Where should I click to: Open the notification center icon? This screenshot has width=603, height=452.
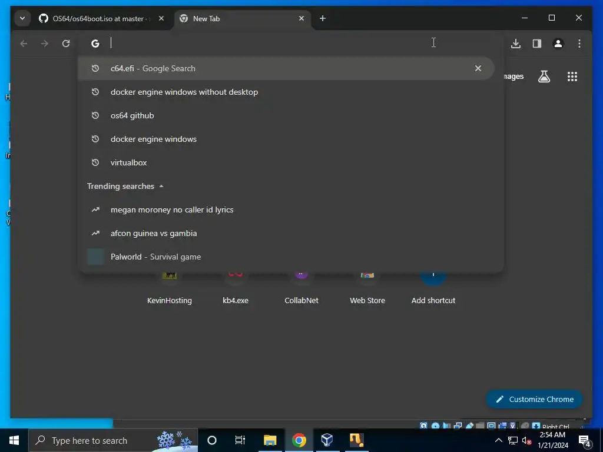point(584,441)
